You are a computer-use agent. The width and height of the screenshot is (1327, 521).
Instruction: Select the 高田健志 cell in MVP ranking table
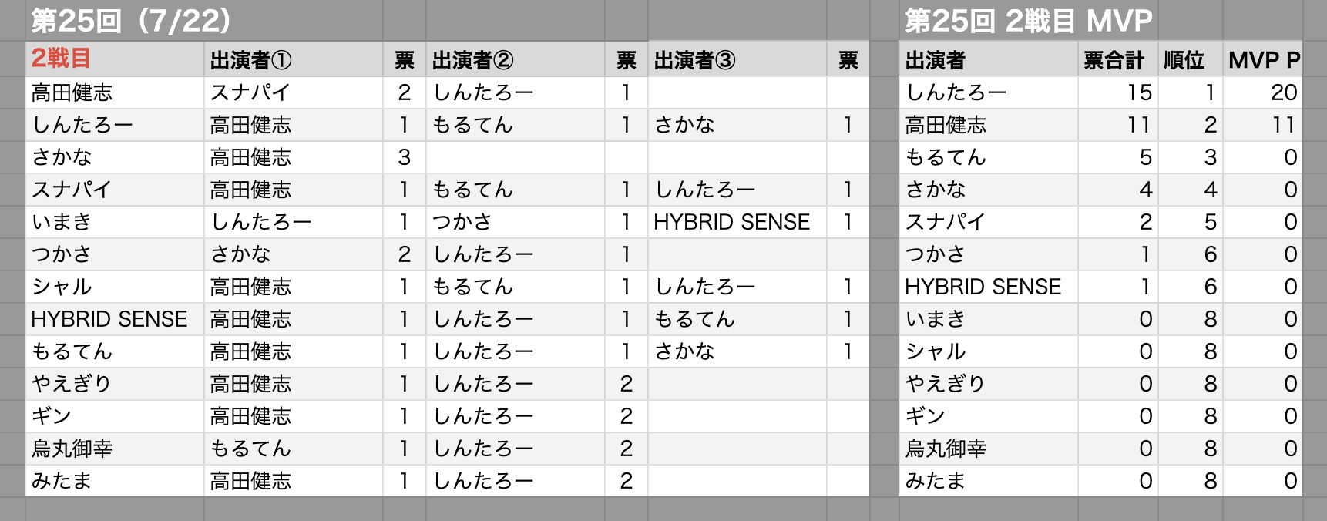tap(989, 125)
